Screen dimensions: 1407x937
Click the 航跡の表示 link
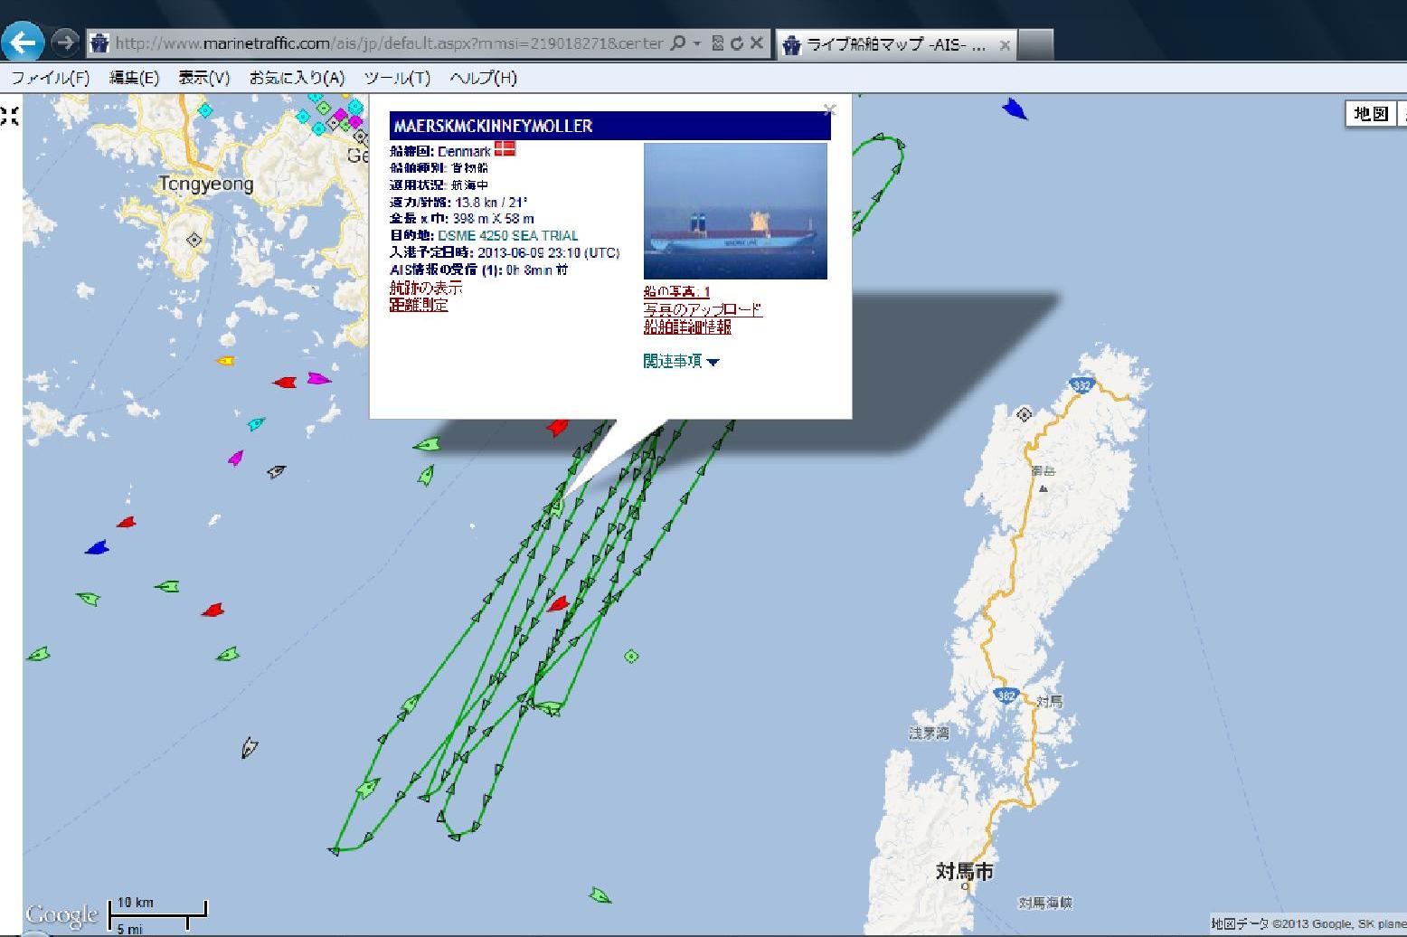[x=425, y=288]
